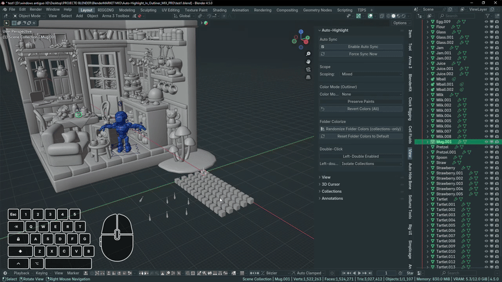This screenshot has width=502, height=282.
Task: Click Force Sync Now button
Action: (361, 54)
